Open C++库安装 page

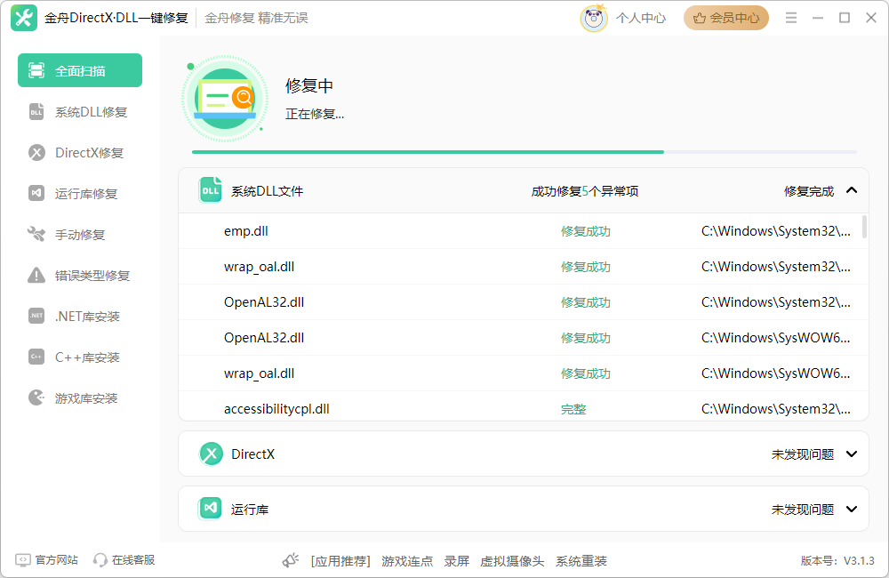80,357
